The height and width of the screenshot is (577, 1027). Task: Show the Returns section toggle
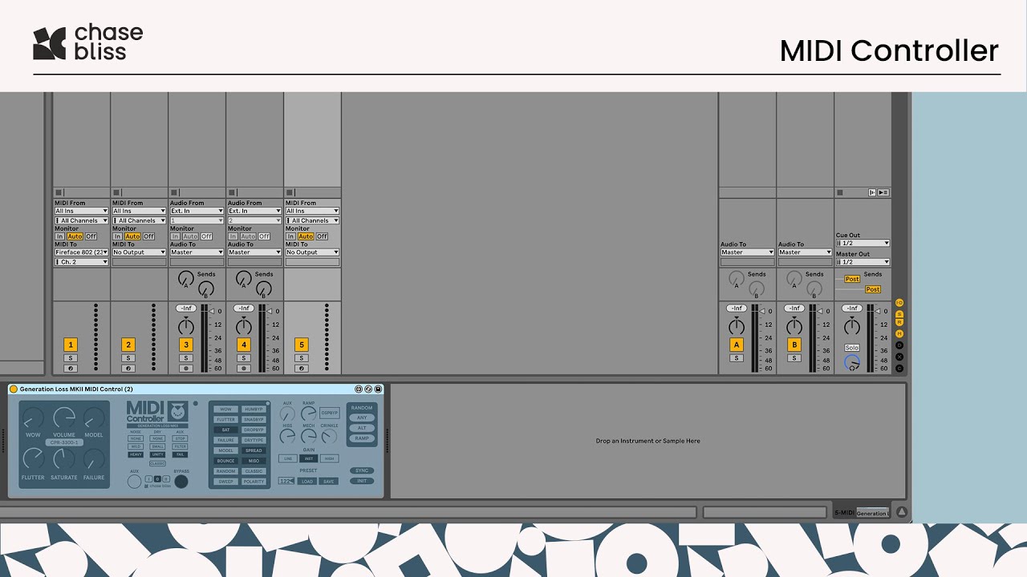click(899, 322)
